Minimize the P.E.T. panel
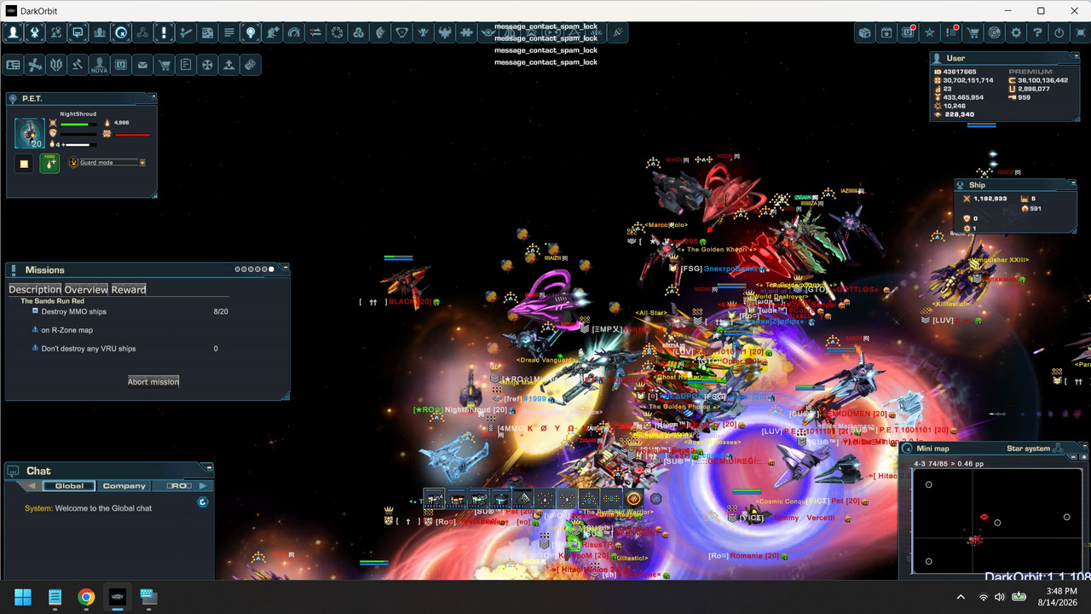This screenshot has width=1091, height=614. (x=152, y=96)
